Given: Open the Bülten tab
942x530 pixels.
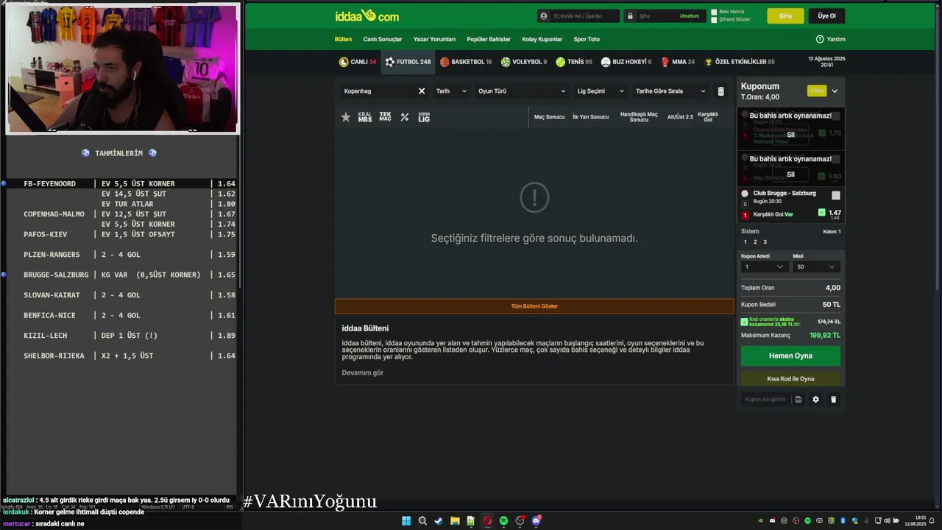Looking at the screenshot, I should [343, 39].
